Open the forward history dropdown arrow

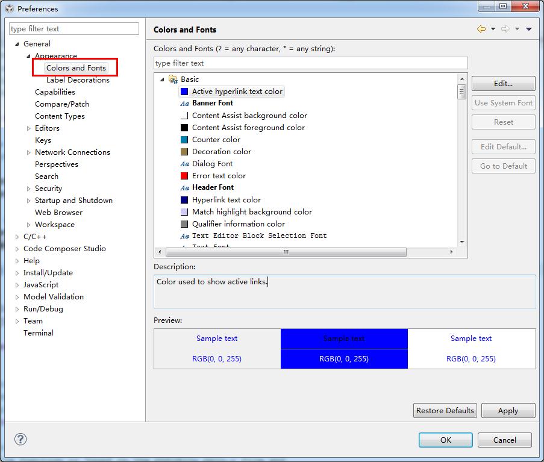coord(517,29)
